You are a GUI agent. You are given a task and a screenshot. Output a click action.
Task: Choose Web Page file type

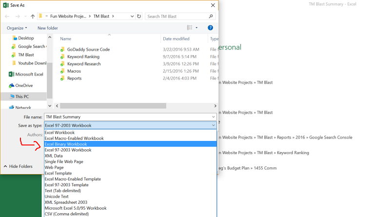[130, 167]
